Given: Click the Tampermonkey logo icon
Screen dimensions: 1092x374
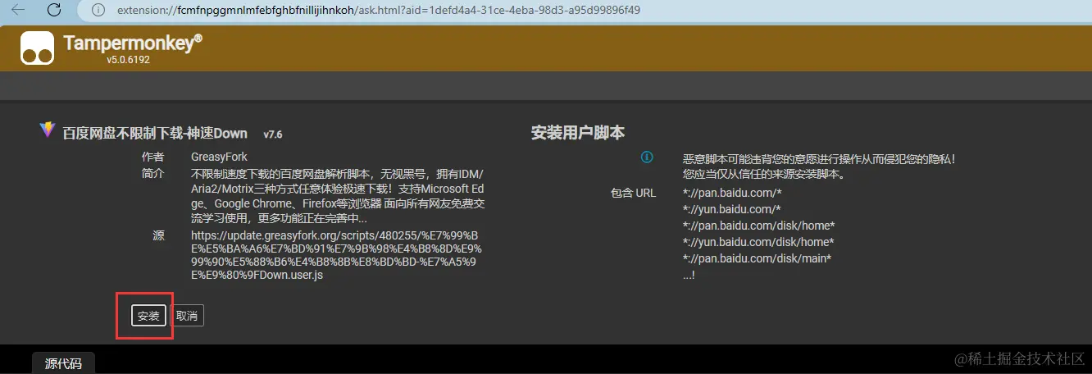Looking at the screenshot, I should coord(37,48).
